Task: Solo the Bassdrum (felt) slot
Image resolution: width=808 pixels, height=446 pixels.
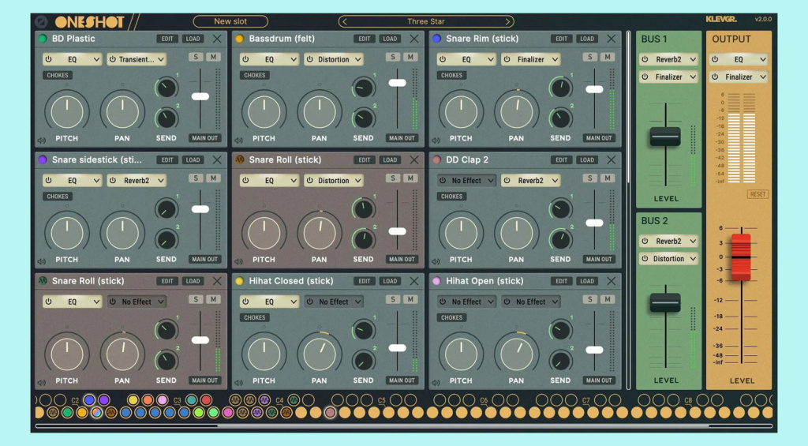Action: [x=392, y=58]
